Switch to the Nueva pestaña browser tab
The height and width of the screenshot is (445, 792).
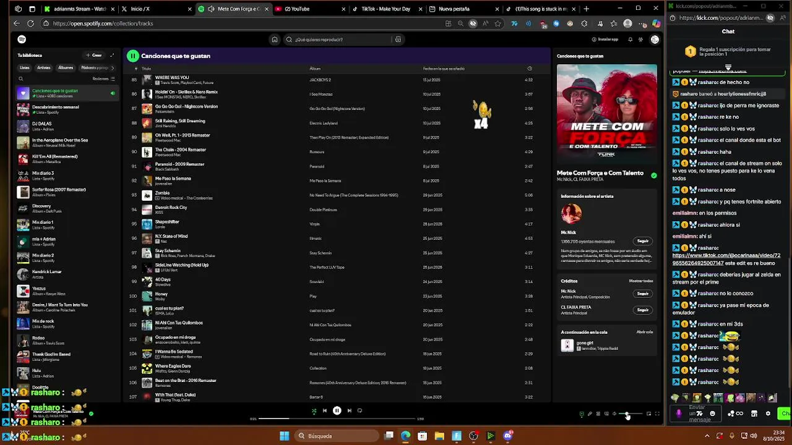(x=463, y=9)
